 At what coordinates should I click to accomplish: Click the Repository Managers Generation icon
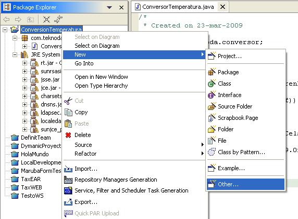tap(68, 180)
